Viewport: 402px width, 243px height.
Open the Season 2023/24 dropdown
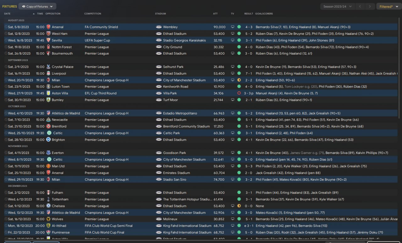click(338, 6)
